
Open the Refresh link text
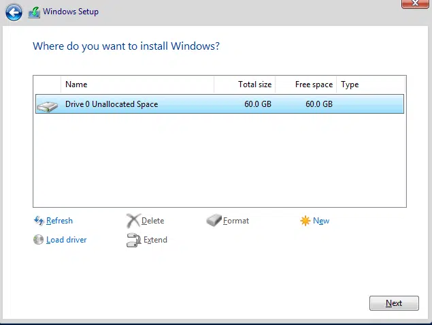click(x=59, y=221)
